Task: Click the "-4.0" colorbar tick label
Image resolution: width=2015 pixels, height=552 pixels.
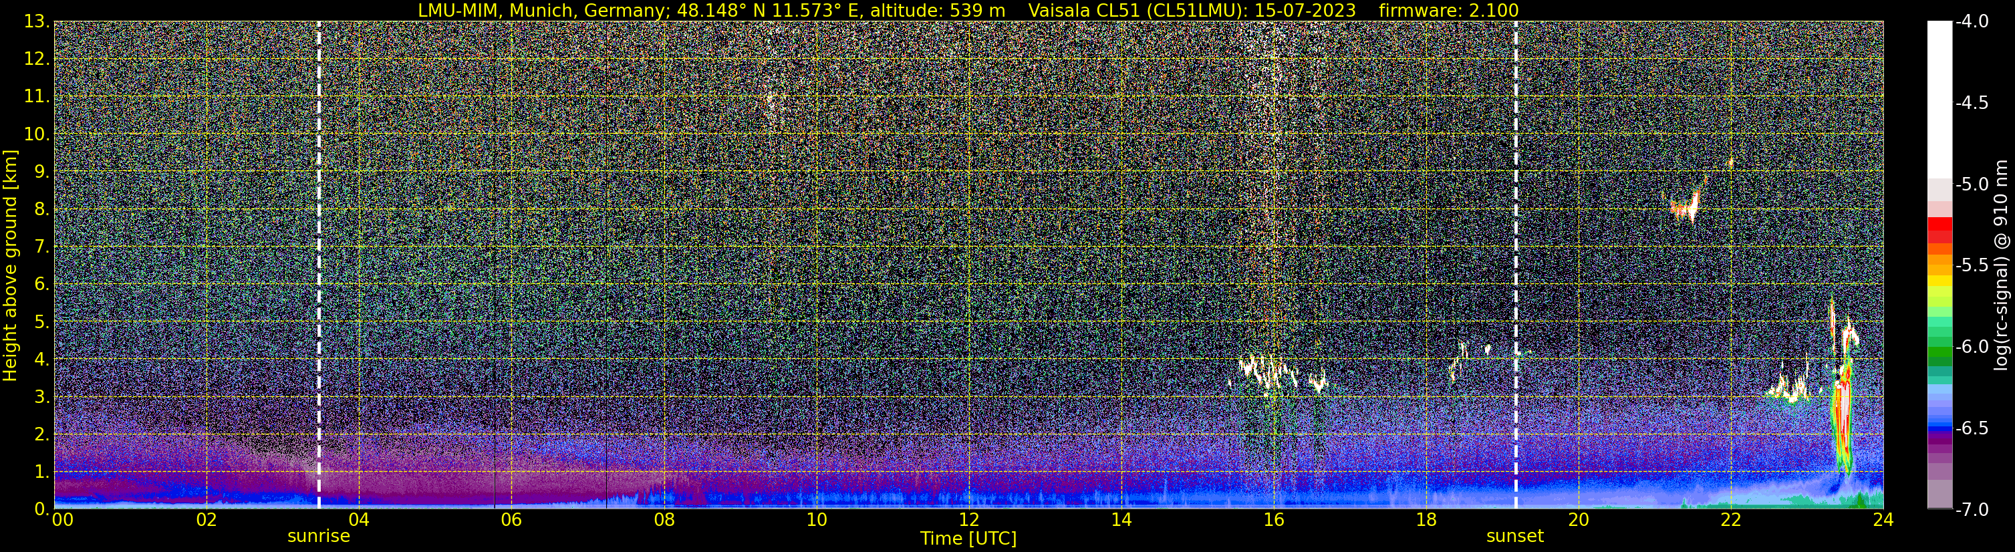Action: click(x=1971, y=22)
